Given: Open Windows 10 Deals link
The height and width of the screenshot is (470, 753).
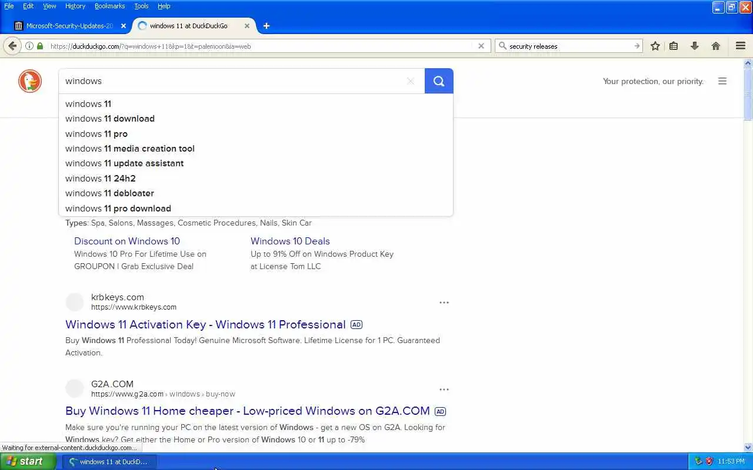Looking at the screenshot, I should [x=290, y=241].
